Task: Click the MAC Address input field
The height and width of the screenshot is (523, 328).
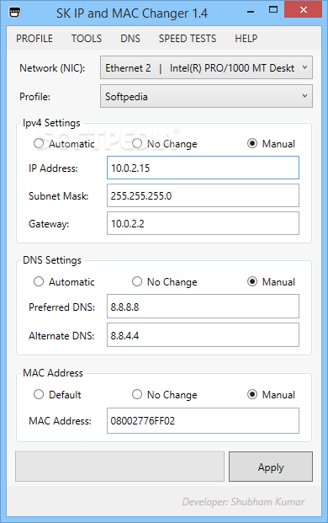Action: [x=203, y=420]
